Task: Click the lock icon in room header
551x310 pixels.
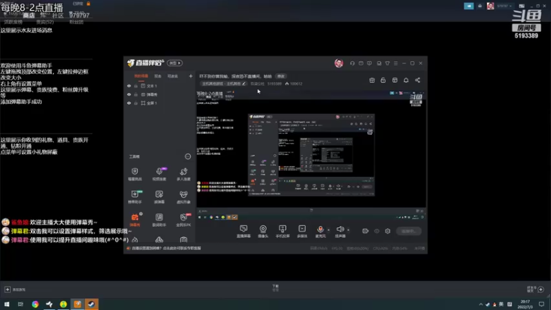Action: (x=383, y=80)
